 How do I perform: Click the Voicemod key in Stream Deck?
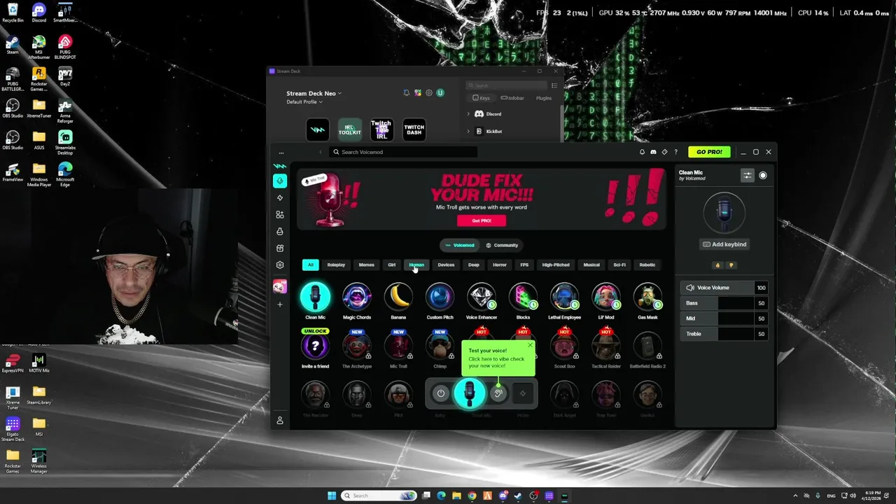(x=318, y=129)
